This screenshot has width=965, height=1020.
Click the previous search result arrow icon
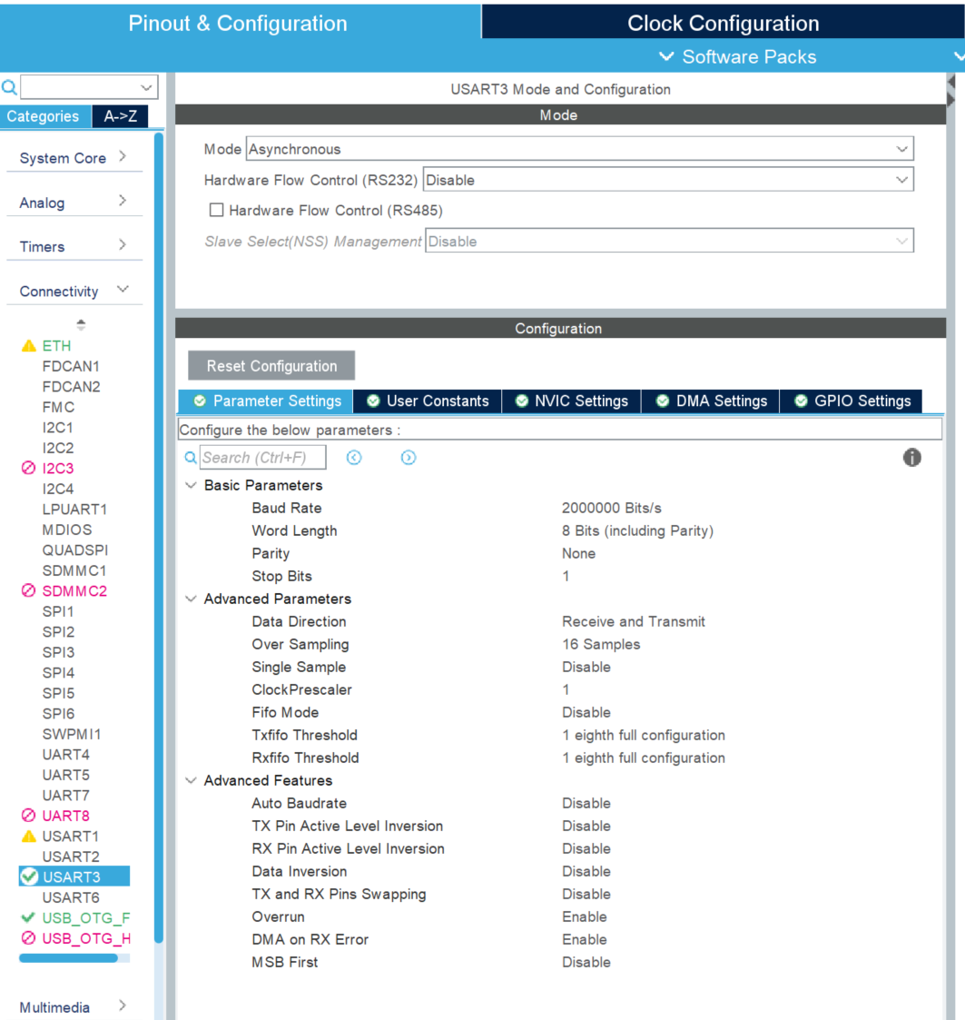click(x=354, y=458)
